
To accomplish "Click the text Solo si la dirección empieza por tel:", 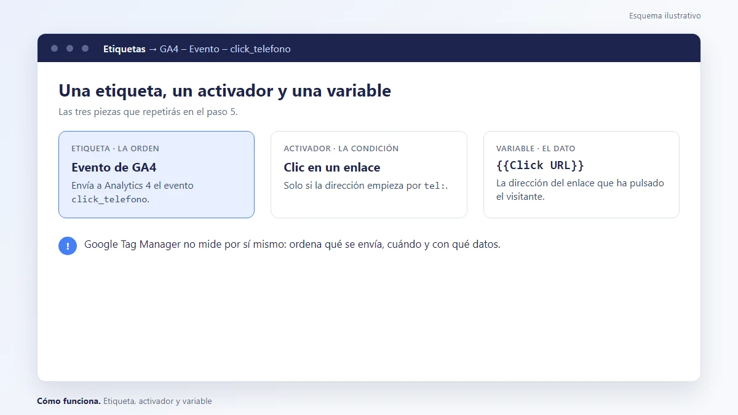I will 366,185.
